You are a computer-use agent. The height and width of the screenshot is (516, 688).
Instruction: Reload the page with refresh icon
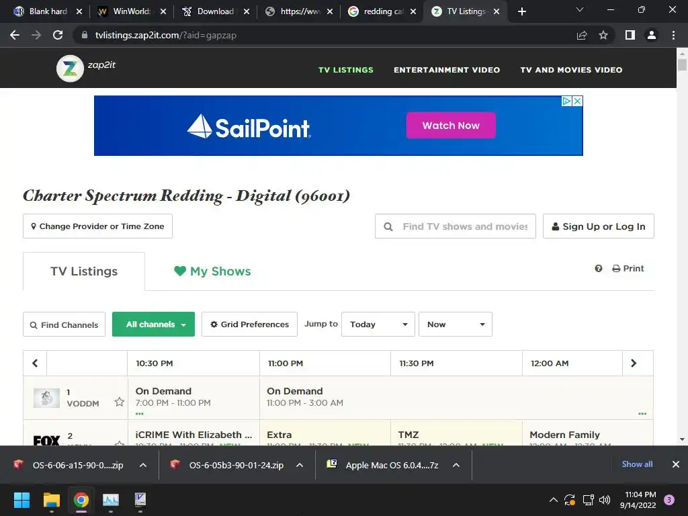tap(58, 35)
